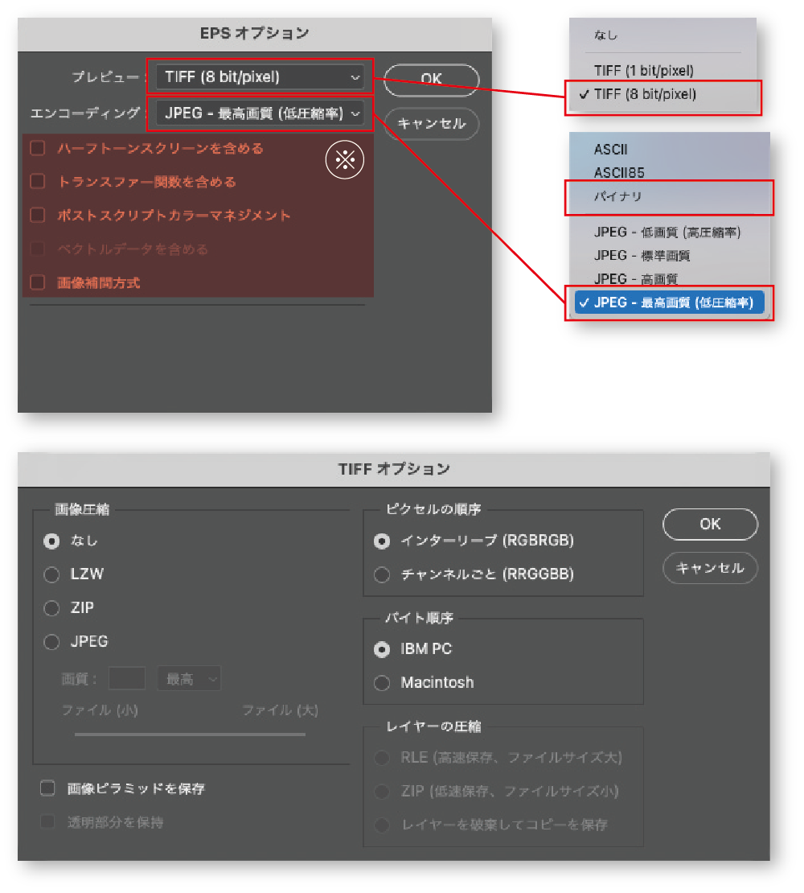Check 画像ピラミッドを保存 option
Image resolution: width=804 pixels, height=893 pixels.
47,788
